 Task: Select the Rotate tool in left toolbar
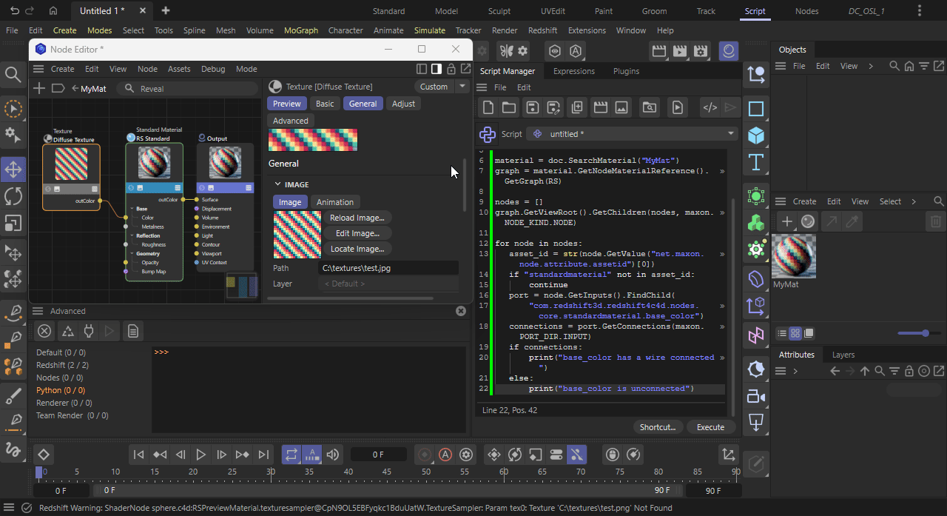click(13, 196)
